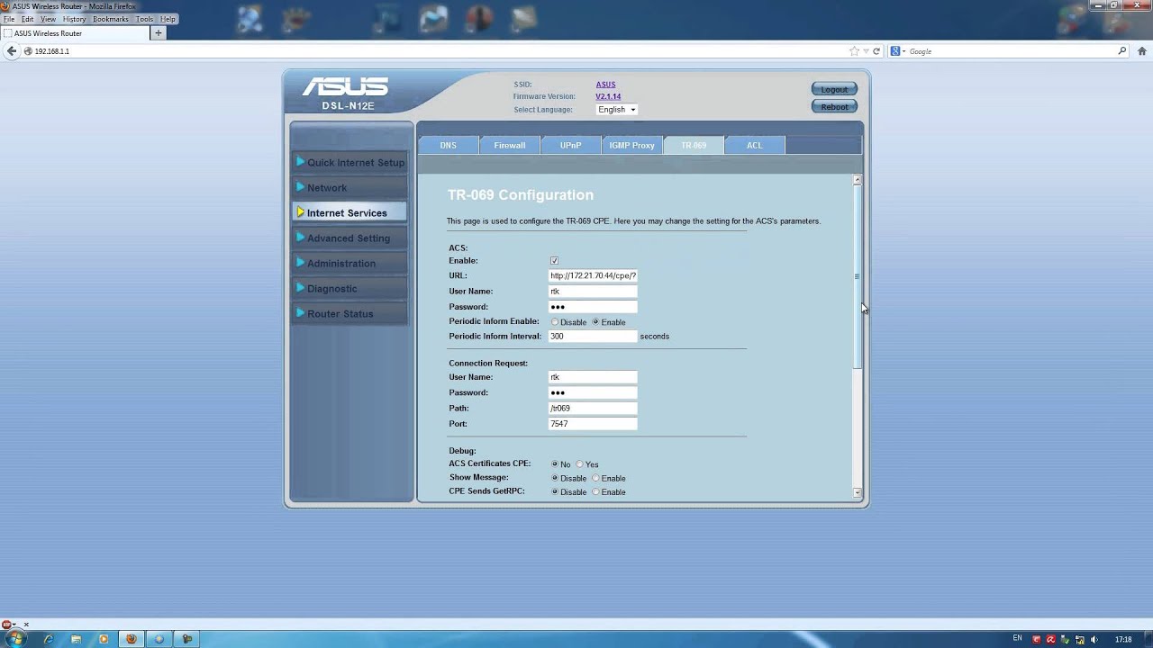Click the ACS URL input field
Viewport: 1153px width, 648px height.
click(593, 275)
